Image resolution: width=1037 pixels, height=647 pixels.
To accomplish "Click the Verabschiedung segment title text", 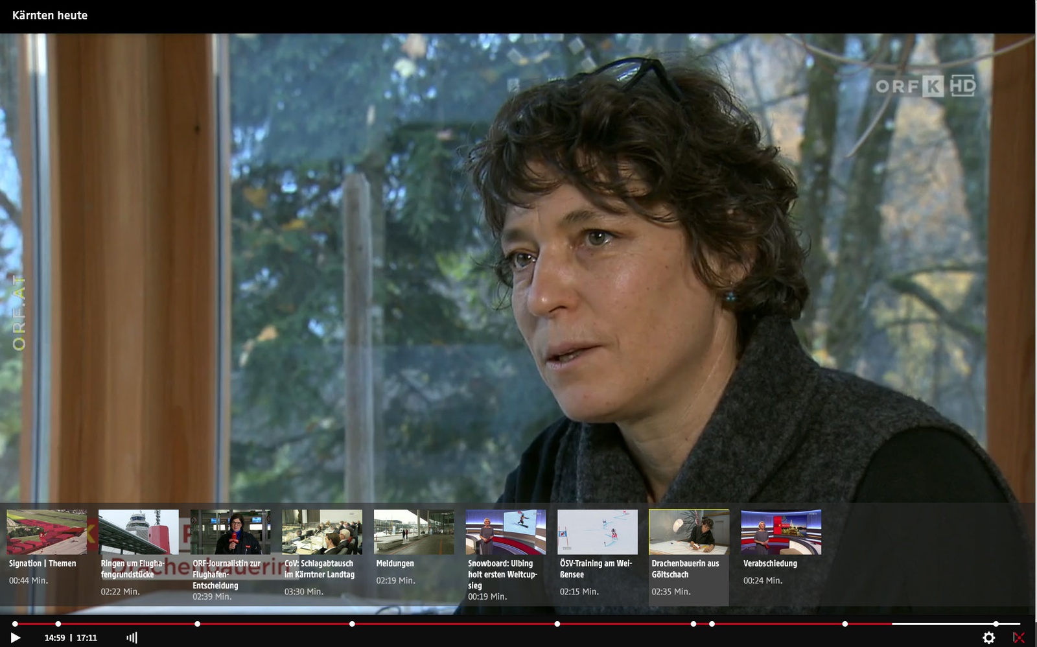I will [770, 564].
